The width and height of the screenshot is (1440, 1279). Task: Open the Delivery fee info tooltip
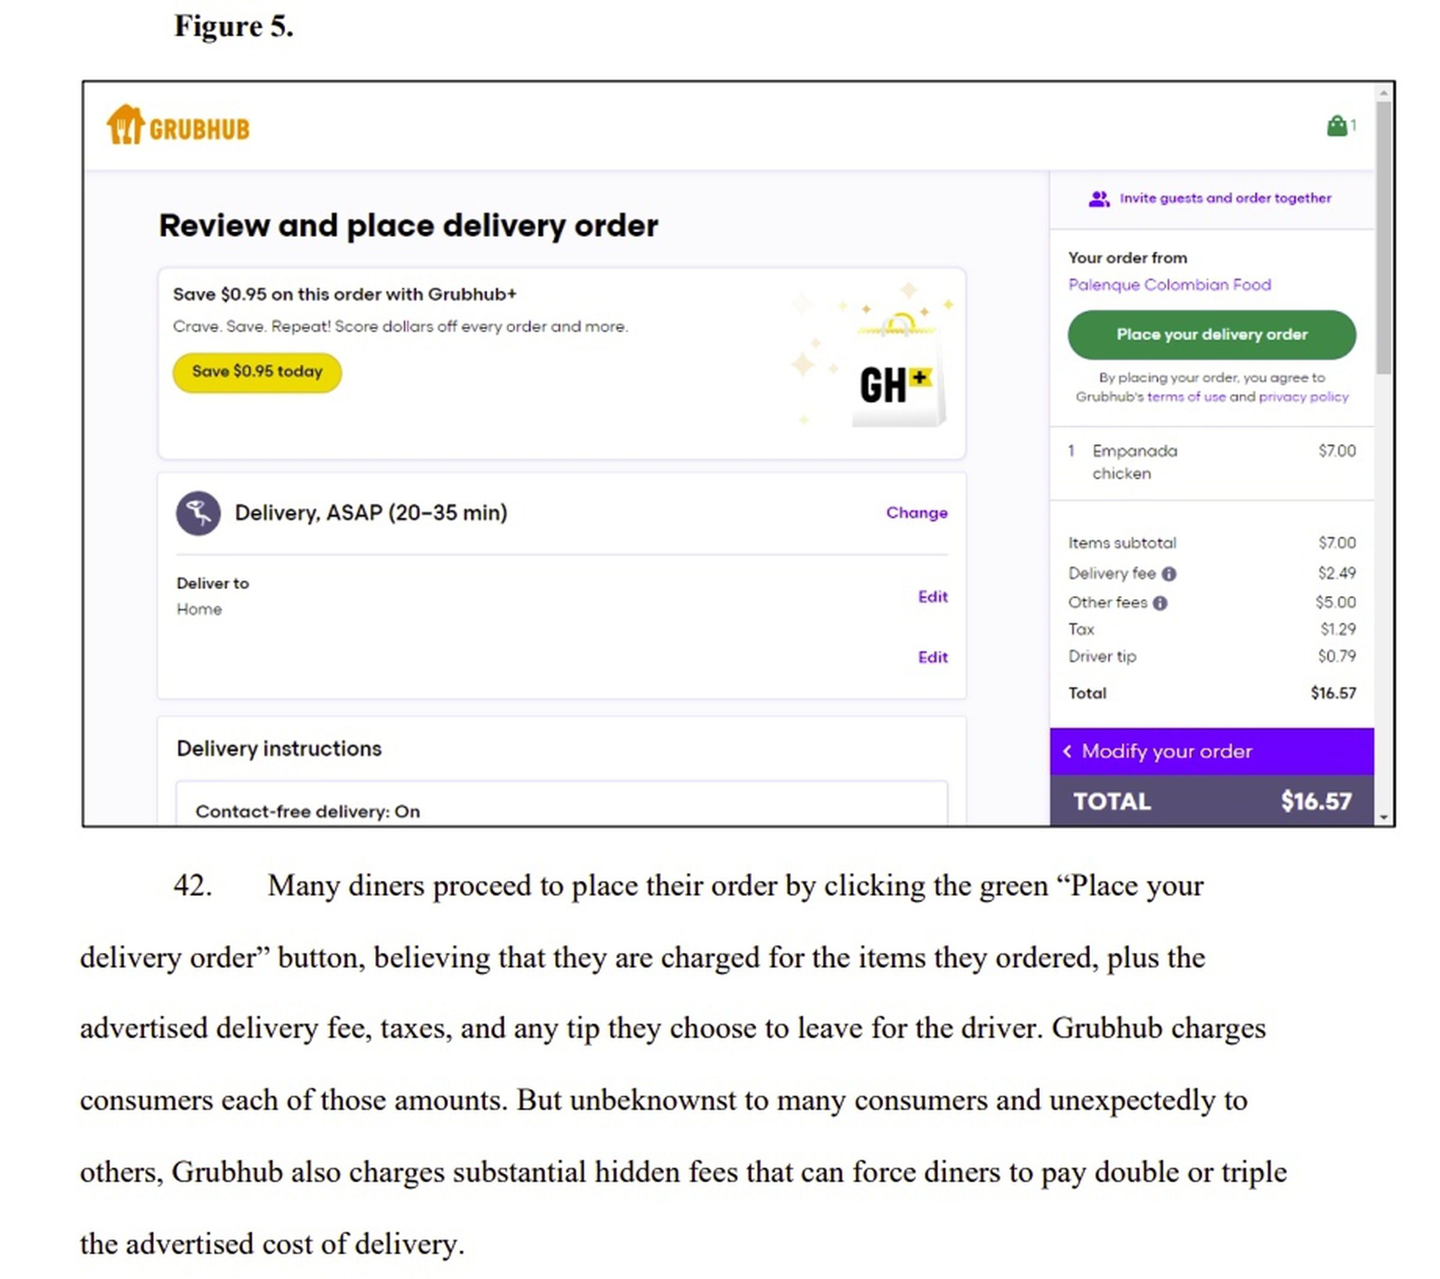coord(1171,574)
